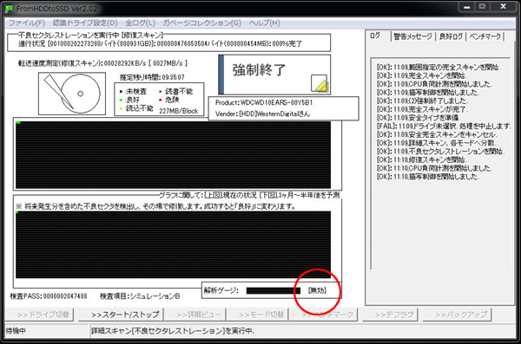Open the 認識ドライブ設定(D) menu
Screen dimensions: 521x344
[x=85, y=23]
